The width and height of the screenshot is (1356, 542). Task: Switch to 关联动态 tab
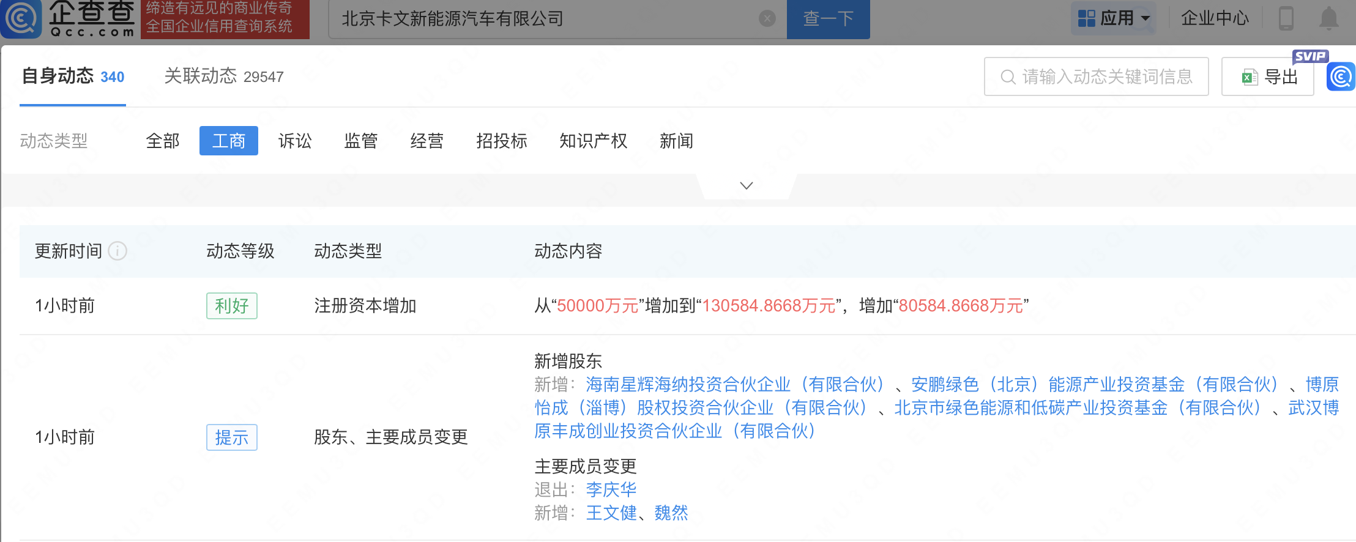(224, 76)
